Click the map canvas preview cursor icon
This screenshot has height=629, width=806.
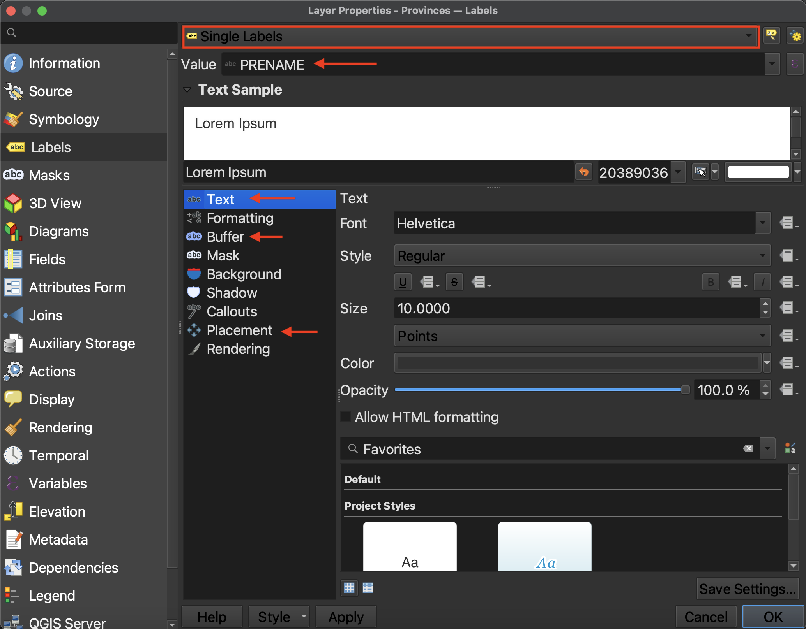700,172
